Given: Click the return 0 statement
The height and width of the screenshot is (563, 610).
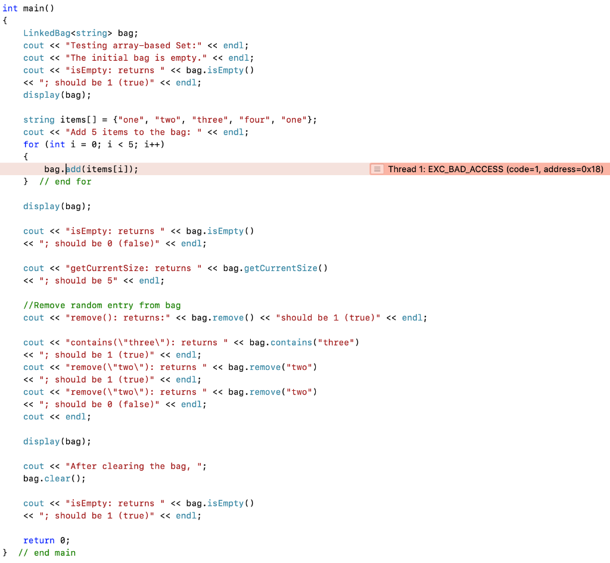Looking at the screenshot, I should pos(39,540).
